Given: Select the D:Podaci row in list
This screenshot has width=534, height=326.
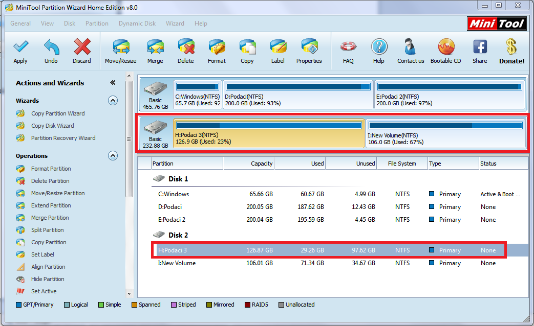Looking at the screenshot, I should 339,206.
